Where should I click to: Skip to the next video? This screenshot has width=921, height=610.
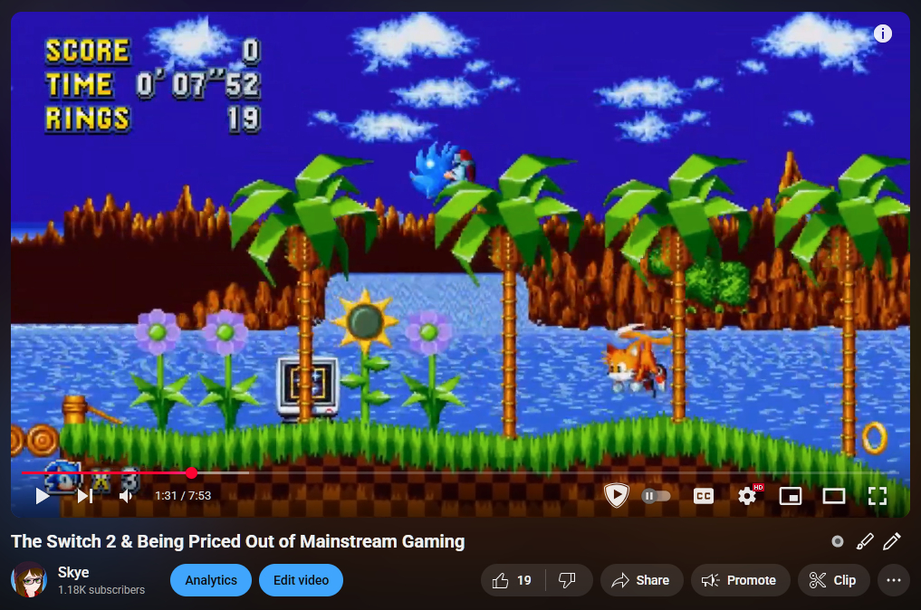tap(84, 496)
